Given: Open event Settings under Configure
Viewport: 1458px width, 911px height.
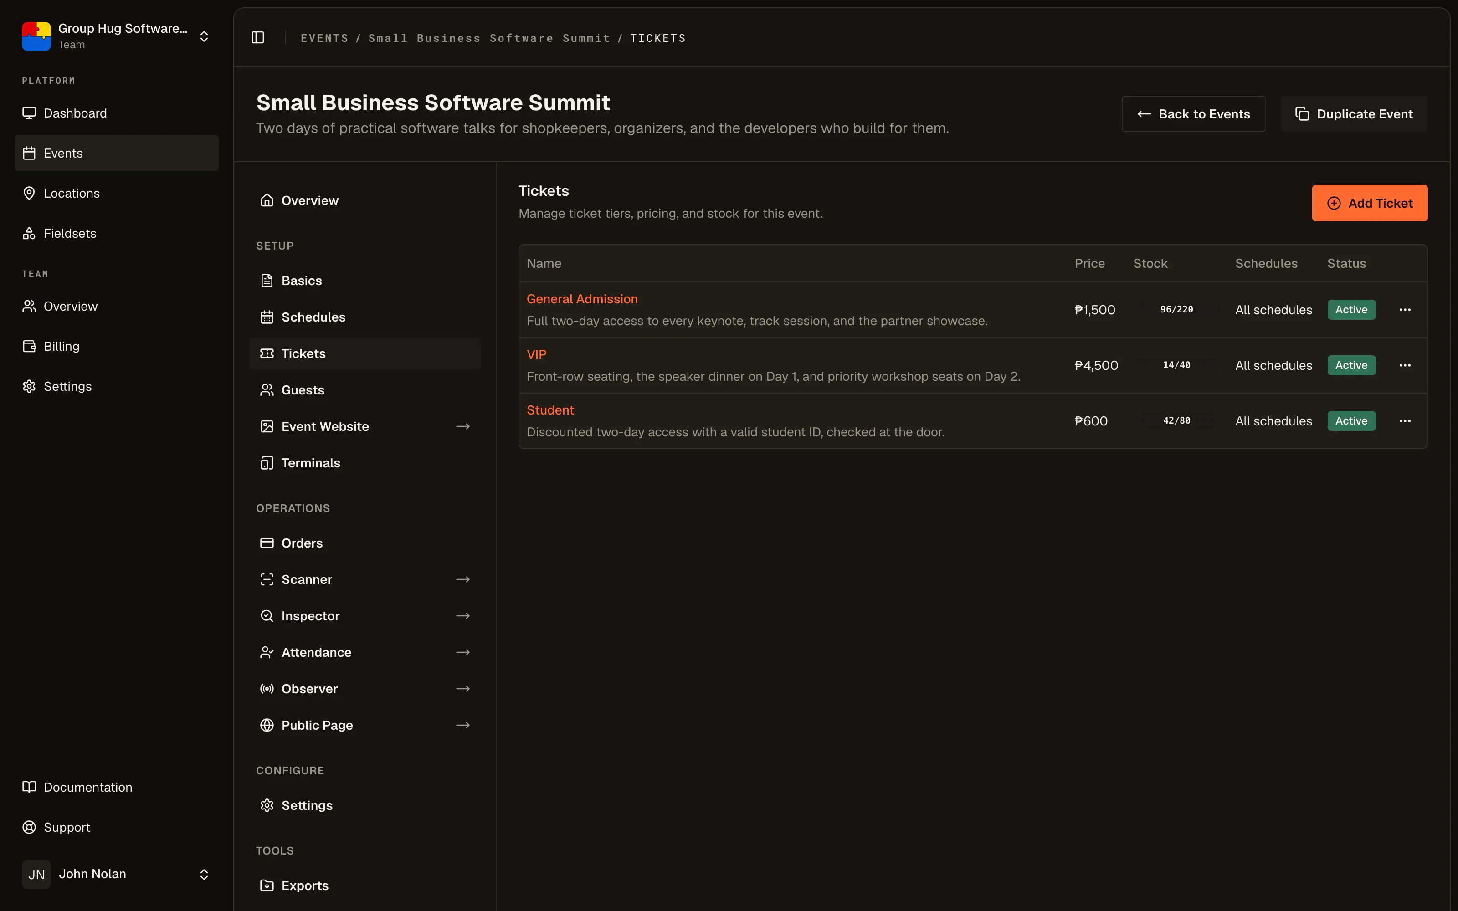Looking at the screenshot, I should click(x=364, y=806).
